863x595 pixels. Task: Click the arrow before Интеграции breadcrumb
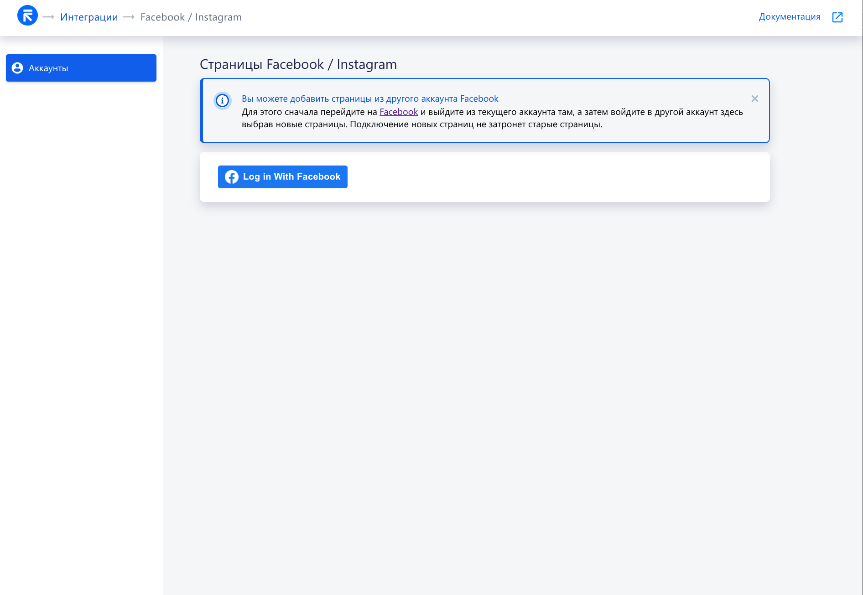[x=48, y=17]
